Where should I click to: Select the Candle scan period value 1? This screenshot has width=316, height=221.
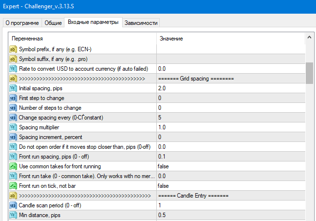[x=160, y=205]
